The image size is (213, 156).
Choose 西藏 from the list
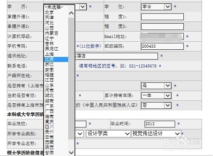tap(56, 143)
